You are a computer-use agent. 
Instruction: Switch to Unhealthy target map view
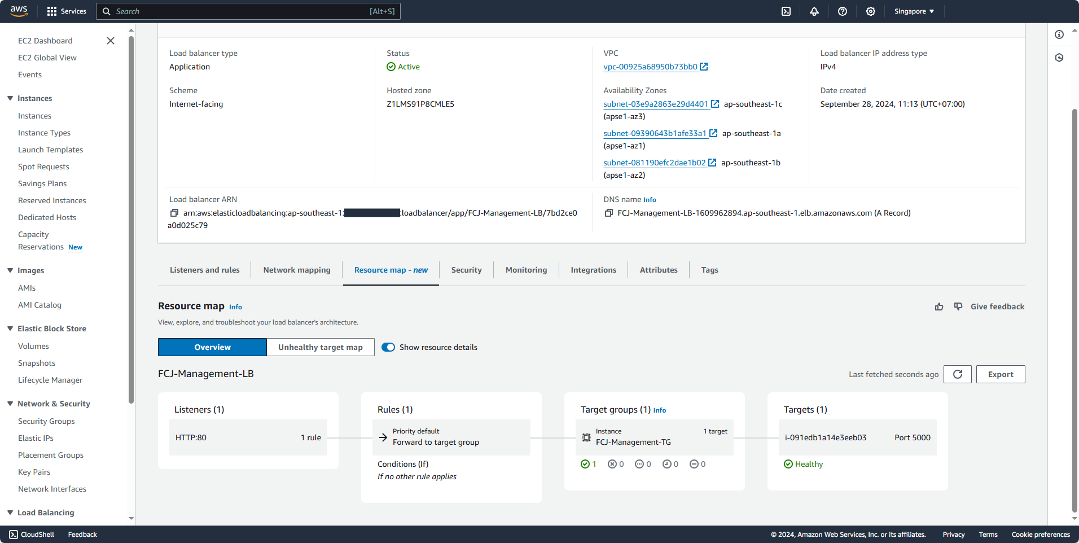(x=321, y=347)
